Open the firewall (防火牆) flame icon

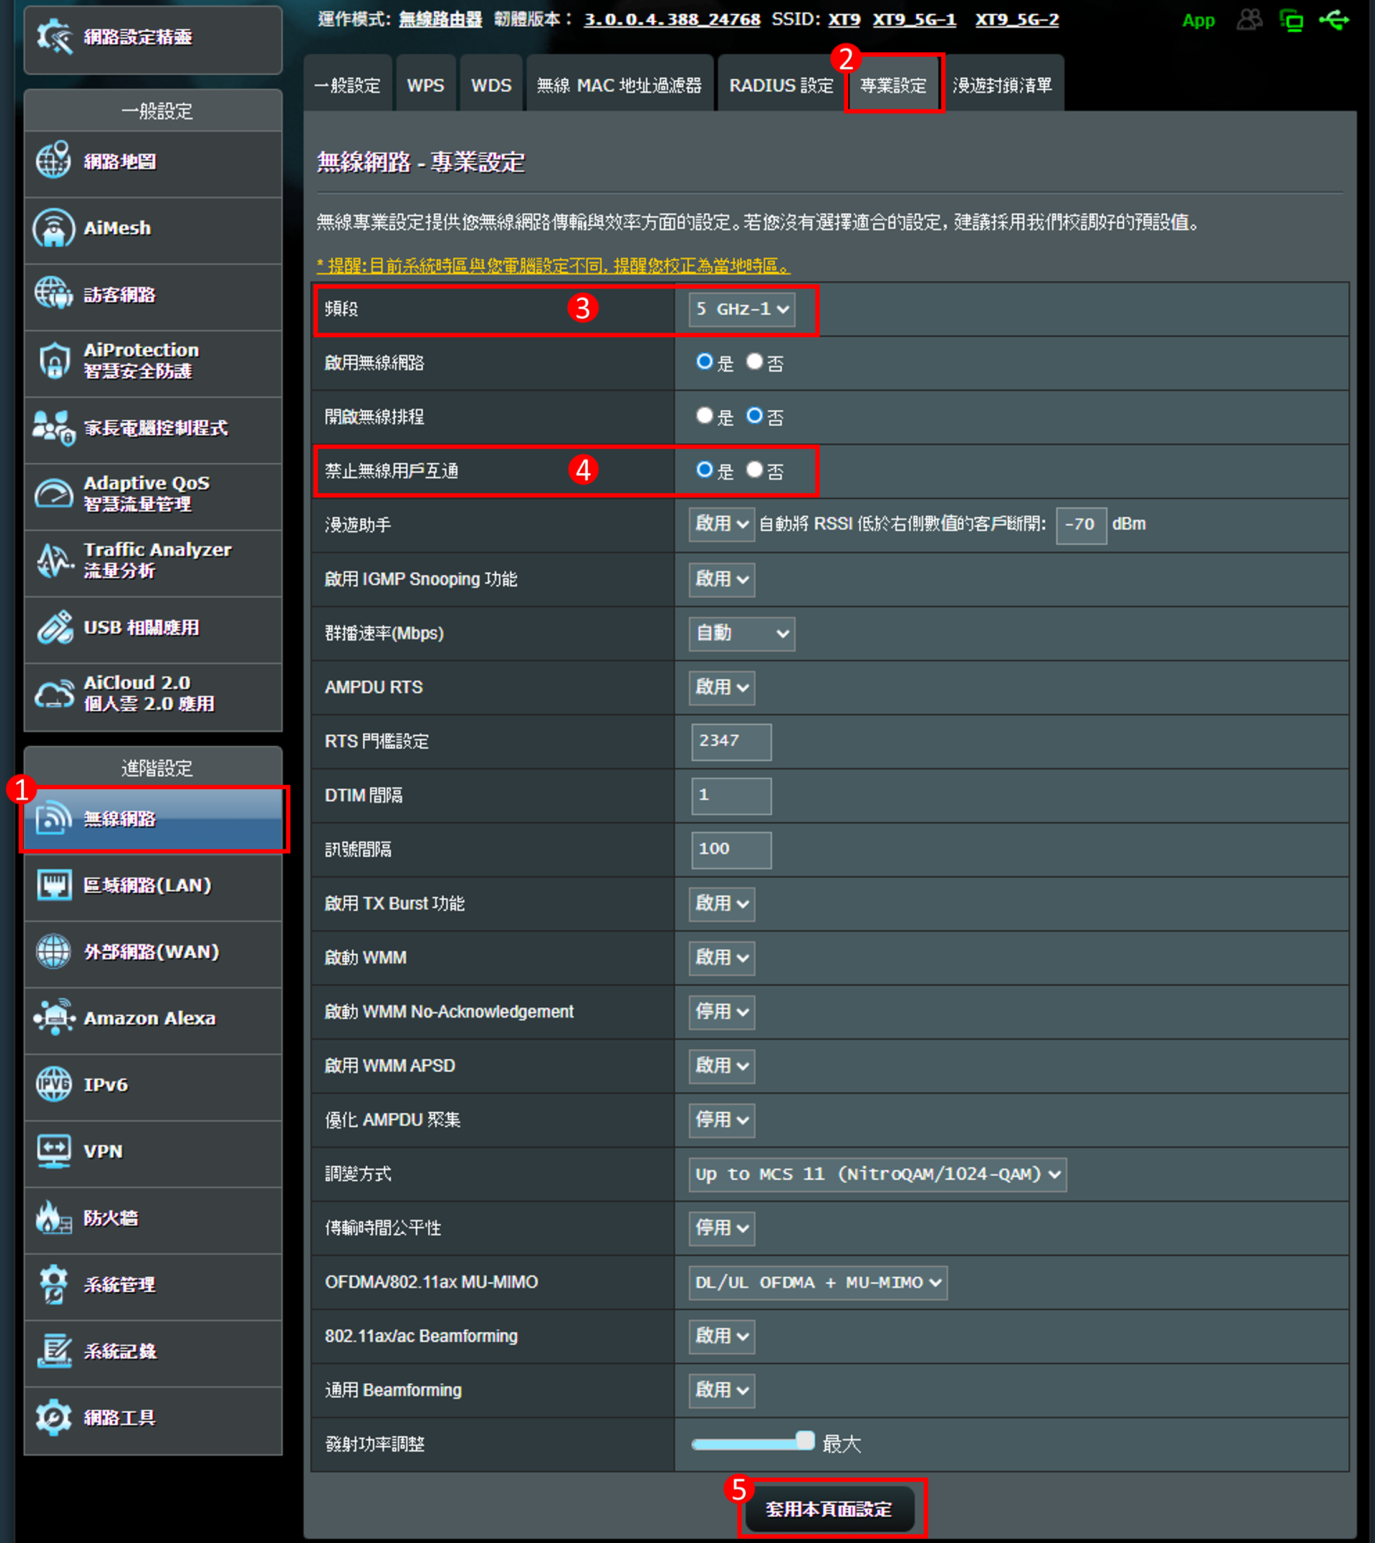click(54, 1218)
